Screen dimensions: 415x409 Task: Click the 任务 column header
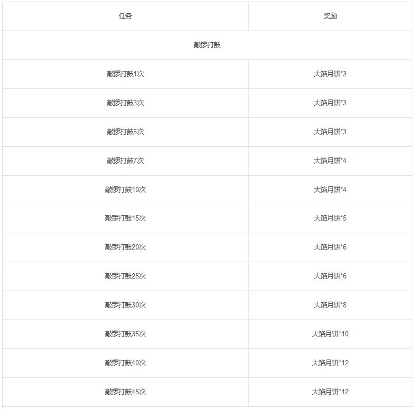(x=125, y=16)
